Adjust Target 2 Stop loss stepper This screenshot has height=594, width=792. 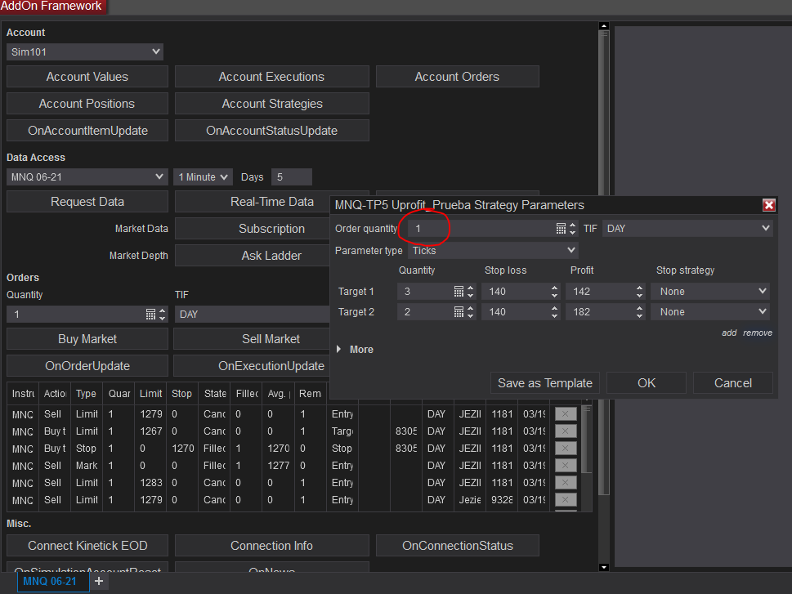[555, 312]
